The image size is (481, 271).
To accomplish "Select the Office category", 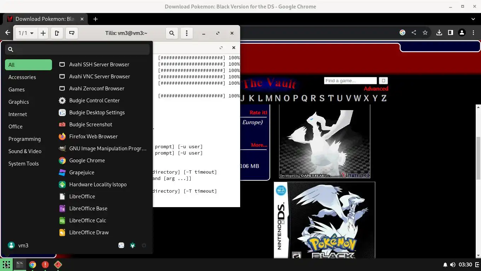I will [28, 127].
